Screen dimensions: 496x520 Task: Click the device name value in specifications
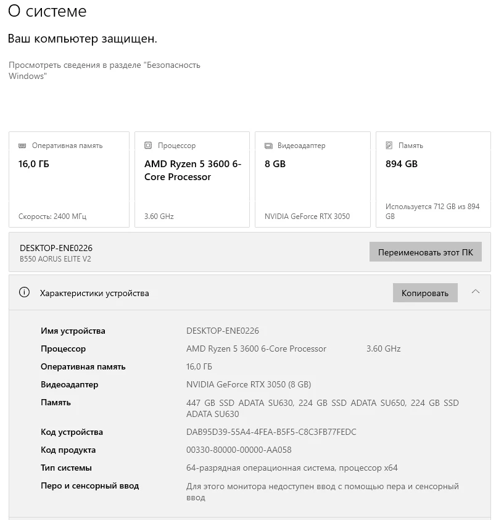coord(223,331)
